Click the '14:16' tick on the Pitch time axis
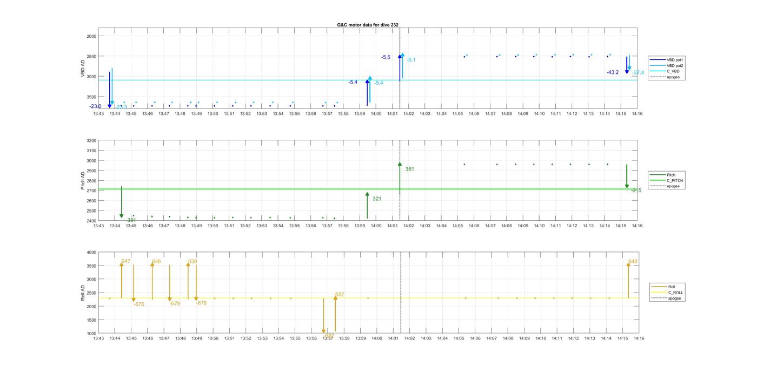This screenshot has width=757, height=374. click(637, 226)
